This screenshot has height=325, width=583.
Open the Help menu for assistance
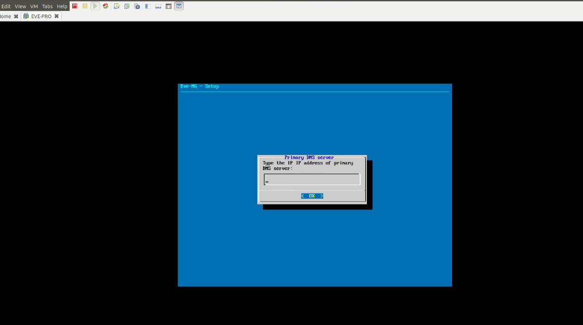click(62, 6)
